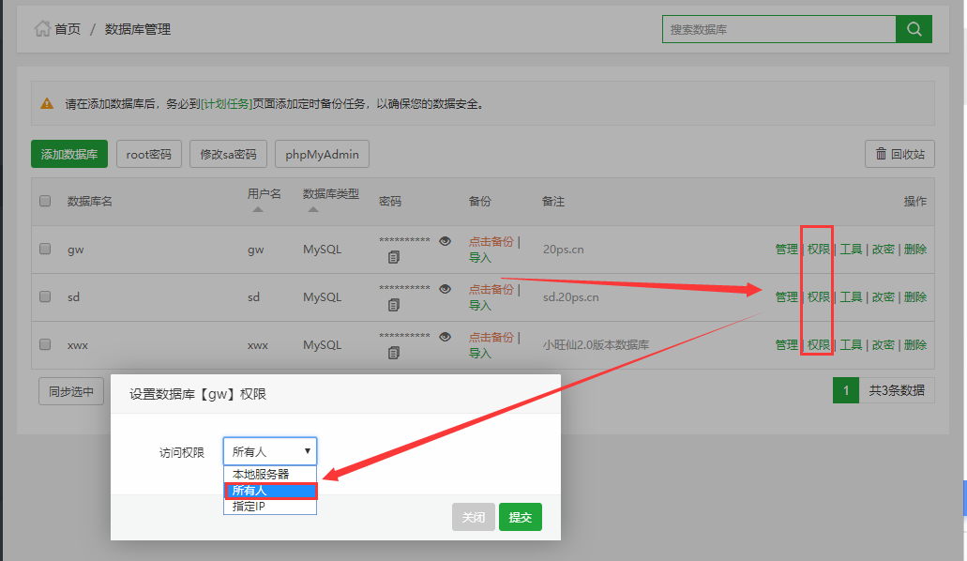Click 修改sa密码 button

coord(228,154)
